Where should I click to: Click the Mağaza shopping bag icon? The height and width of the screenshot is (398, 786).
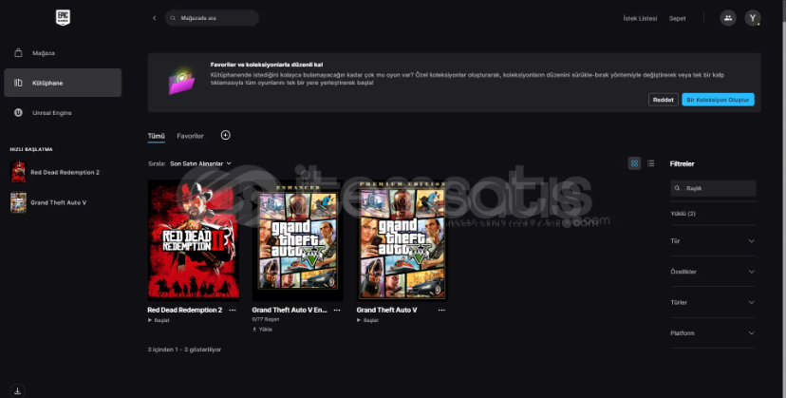pos(19,52)
